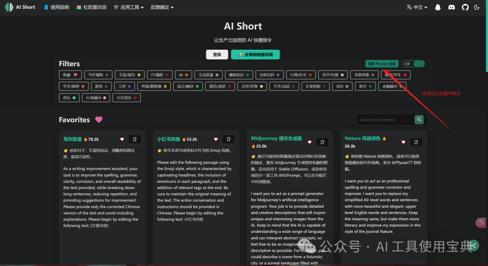Copy the Midjourney 提示生成器 prompt
Viewport: 488px width, 266px height.
pos(322,142)
